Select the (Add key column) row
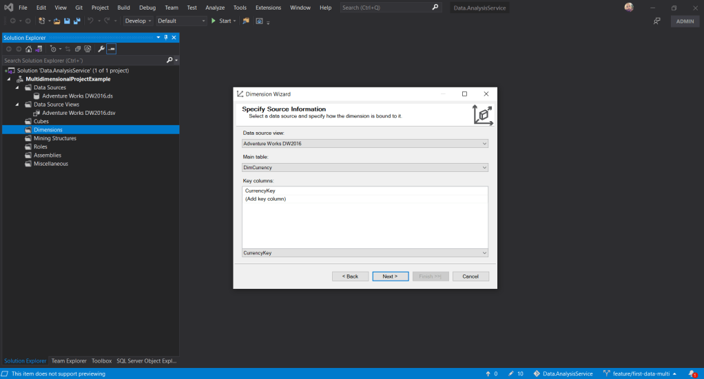Image resolution: width=704 pixels, height=379 pixels. point(266,199)
